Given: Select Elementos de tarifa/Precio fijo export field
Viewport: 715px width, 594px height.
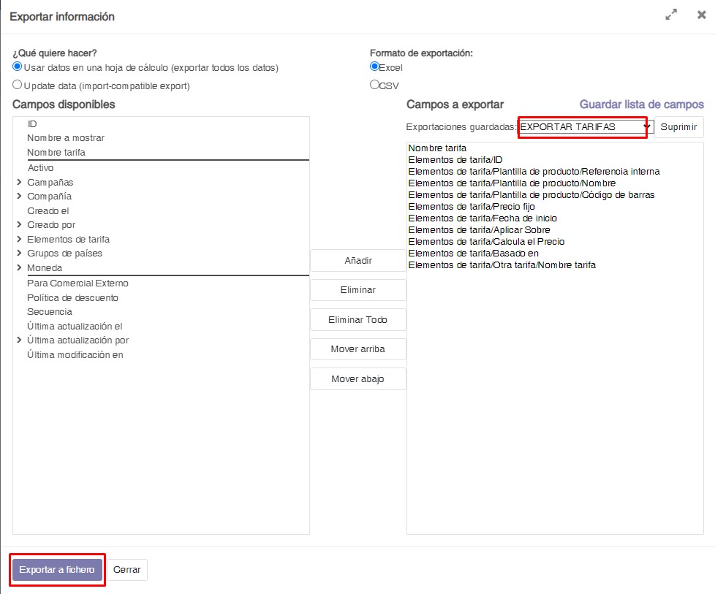Looking at the screenshot, I should 472,207.
